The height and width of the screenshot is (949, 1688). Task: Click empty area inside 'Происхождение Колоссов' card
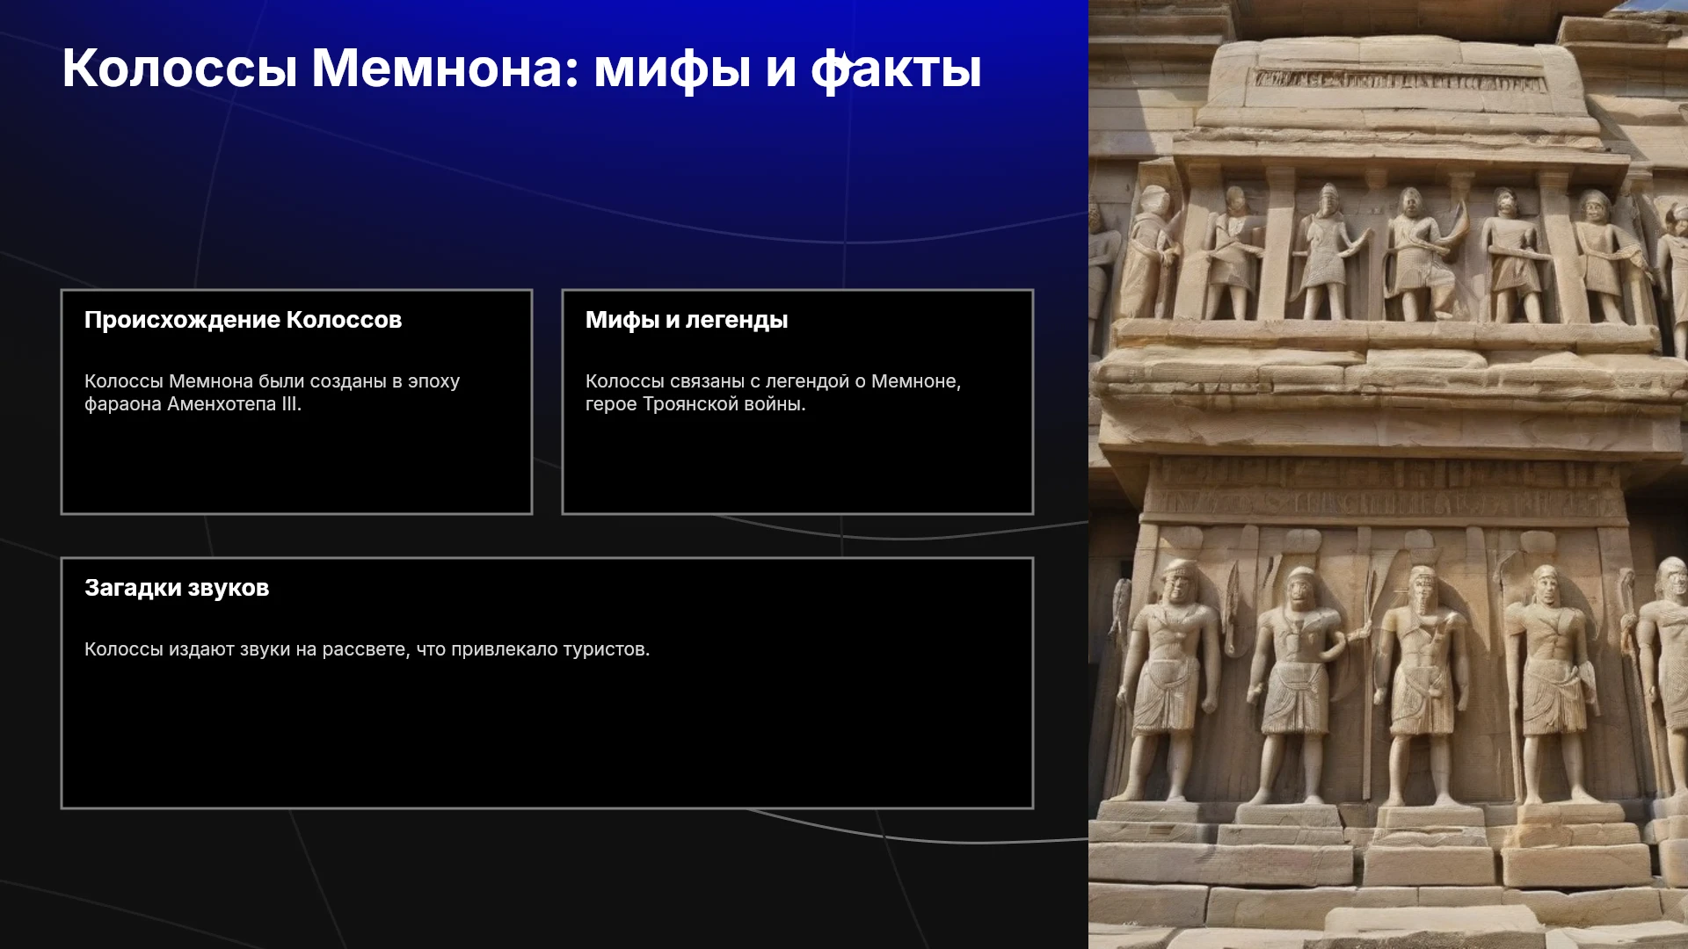pyautogui.click(x=296, y=466)
